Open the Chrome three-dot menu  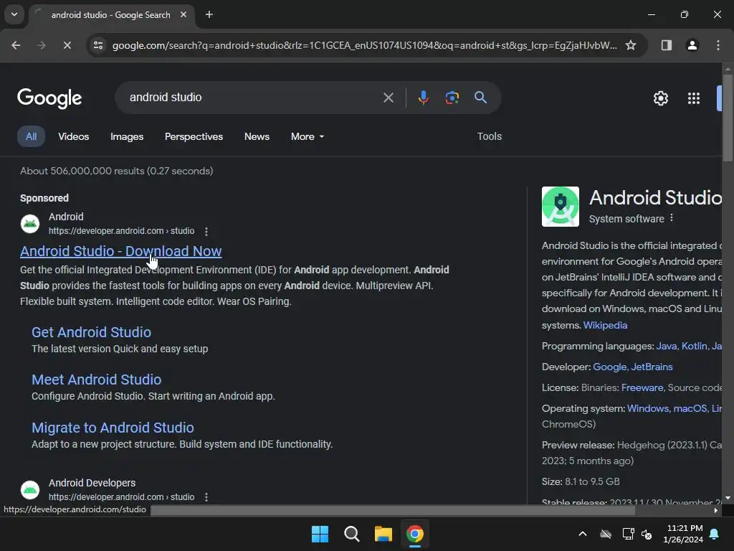718,45
